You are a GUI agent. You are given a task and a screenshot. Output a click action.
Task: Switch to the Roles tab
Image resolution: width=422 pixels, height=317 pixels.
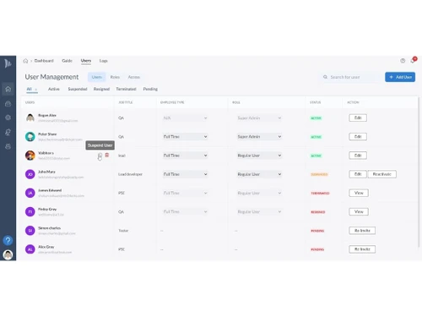click(x=115, y=77)
